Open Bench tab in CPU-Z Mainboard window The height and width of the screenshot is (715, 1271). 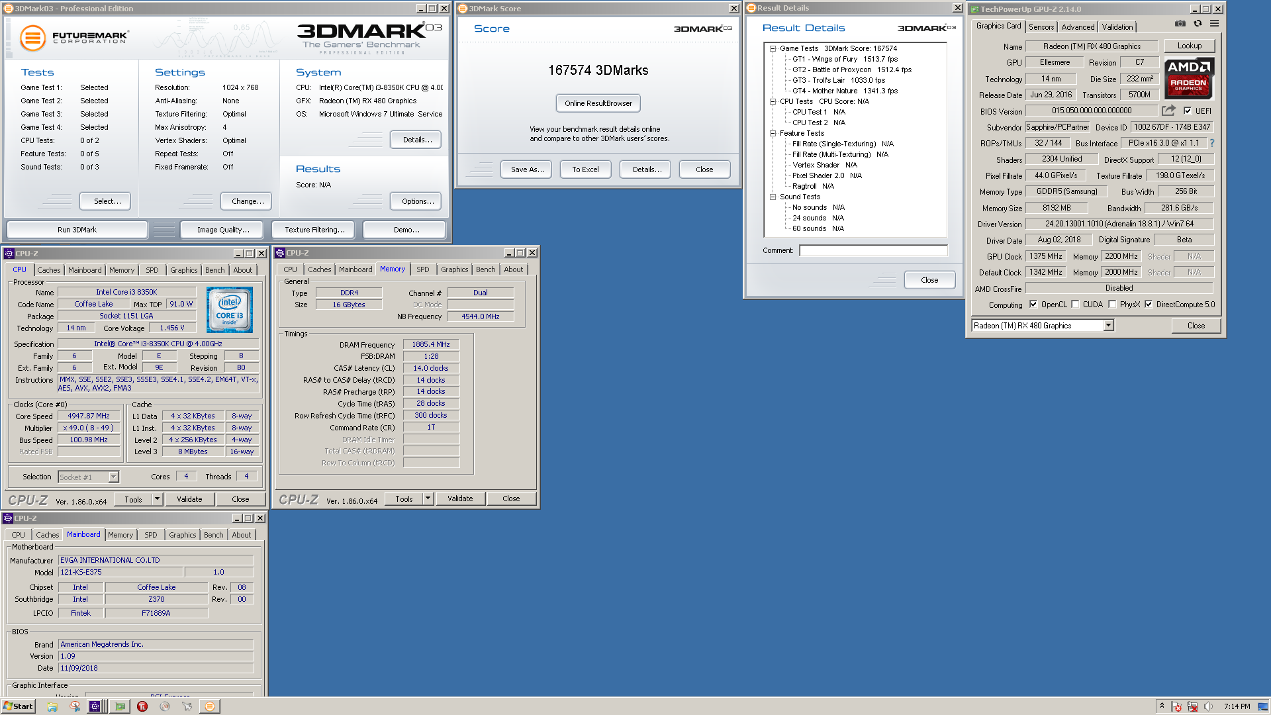coord(213,535)
